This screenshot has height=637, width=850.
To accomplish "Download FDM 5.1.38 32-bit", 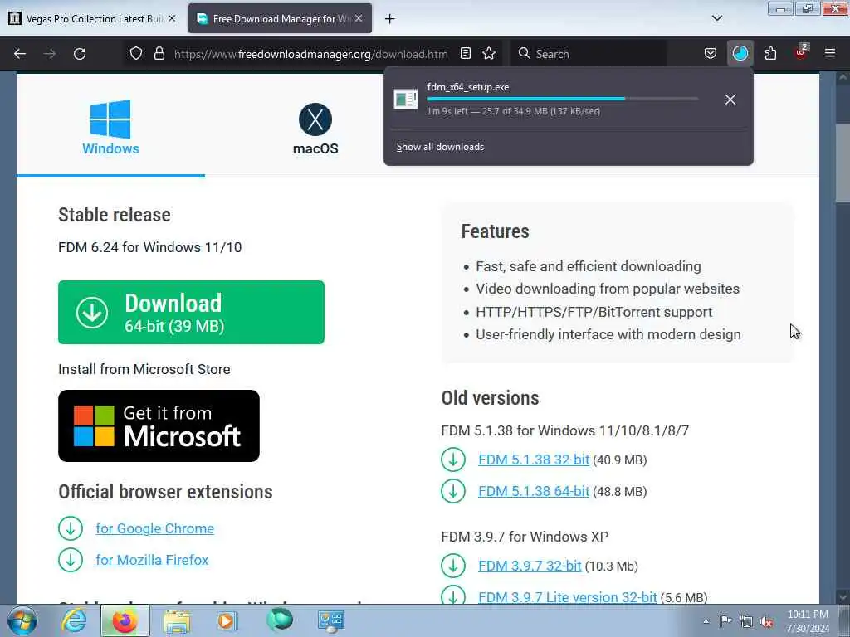I will pyautogui.click(x=534, y=460).
